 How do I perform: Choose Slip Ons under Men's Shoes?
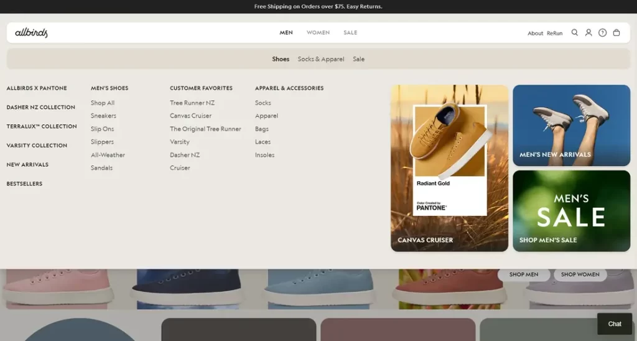(x=102, y=129)
